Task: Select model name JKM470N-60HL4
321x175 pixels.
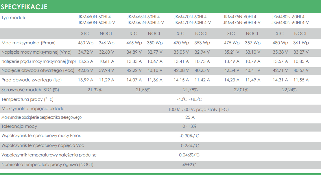Action: tap(190, 17)
